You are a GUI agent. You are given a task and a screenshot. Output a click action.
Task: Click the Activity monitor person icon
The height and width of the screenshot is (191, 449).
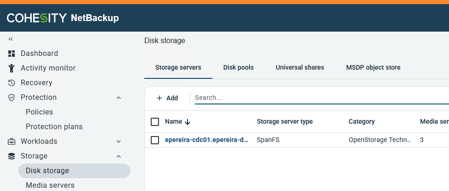tap(12, 68)
